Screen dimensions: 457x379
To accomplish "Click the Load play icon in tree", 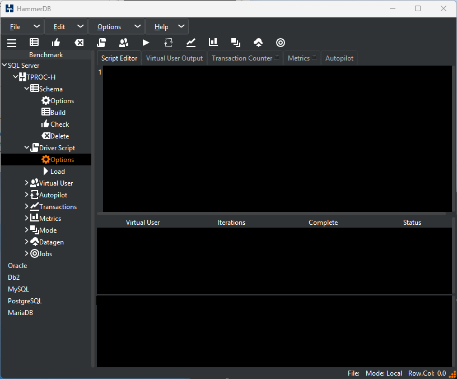I will (x=46, y=171).
